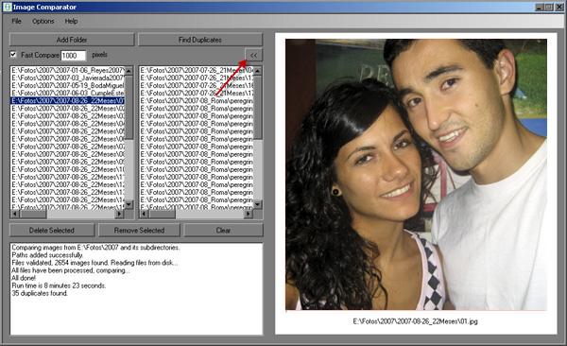The height and width of the screenshot is (346, 567).
Task: Select the 21Meses\04 row in right list
Action: [x=197, y=70]
